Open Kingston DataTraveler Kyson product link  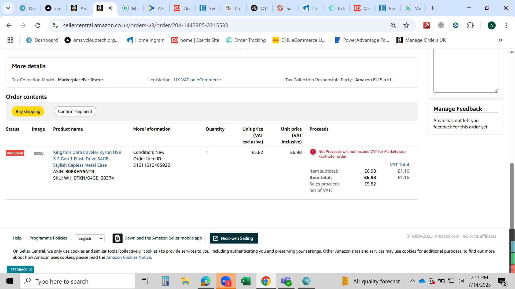point(87,159)
